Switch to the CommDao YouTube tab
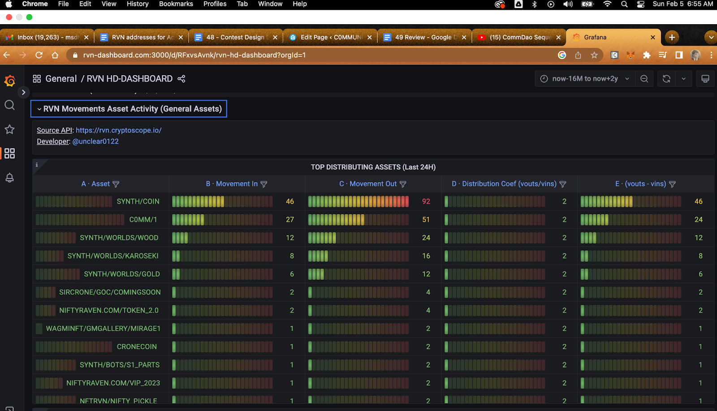 point(519,37)
